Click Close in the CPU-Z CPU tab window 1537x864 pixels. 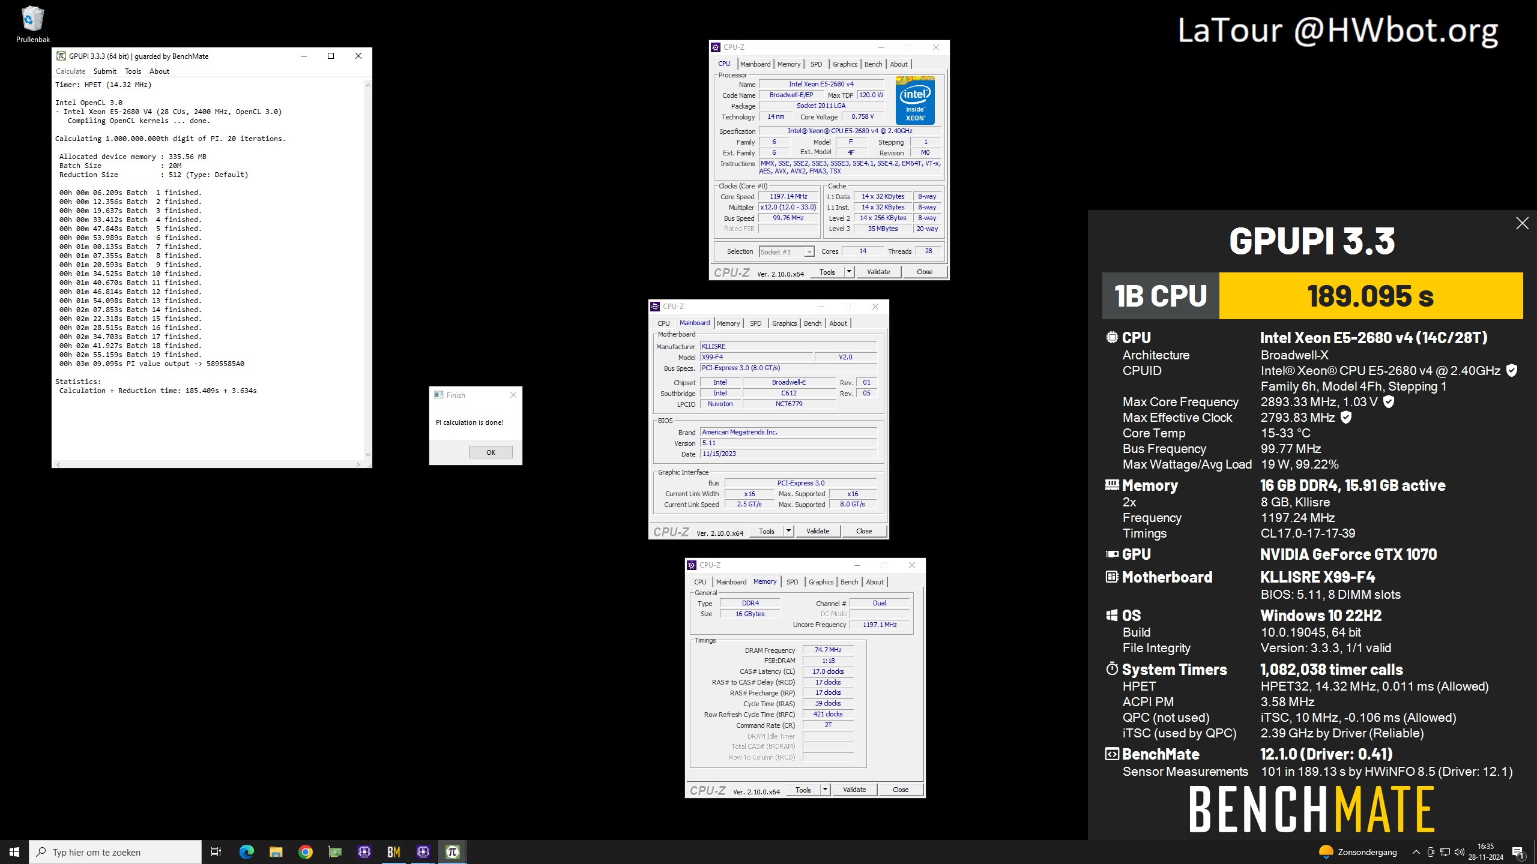925,272
